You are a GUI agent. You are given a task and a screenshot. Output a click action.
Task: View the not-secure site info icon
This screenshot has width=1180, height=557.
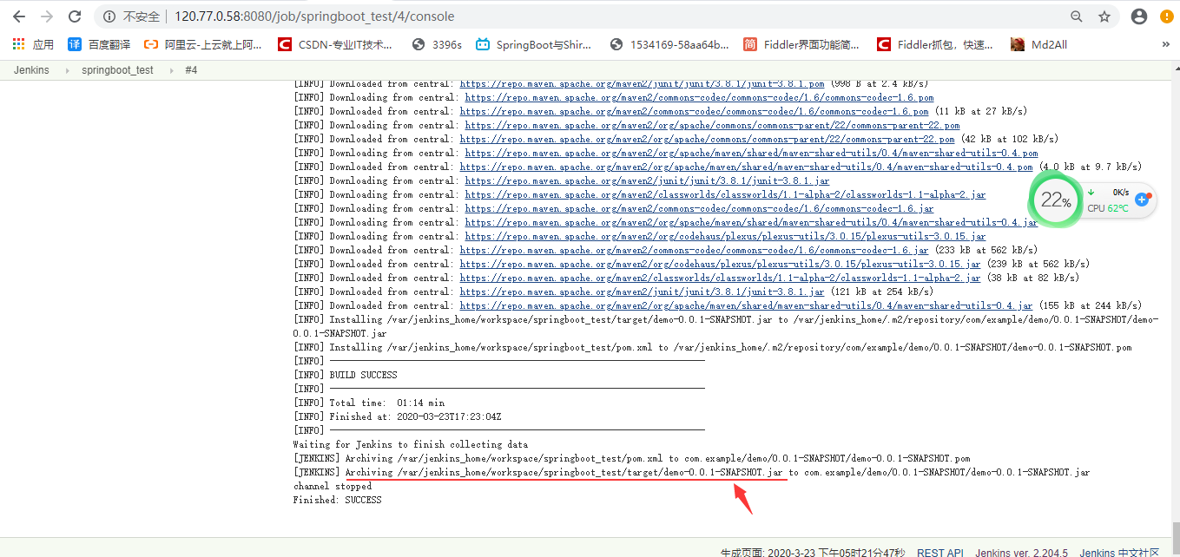pos(110,16)
